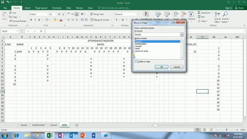The height and width of the screenshot is (139, 247).
Task: Align text to the right
Action: click(76, 20)
